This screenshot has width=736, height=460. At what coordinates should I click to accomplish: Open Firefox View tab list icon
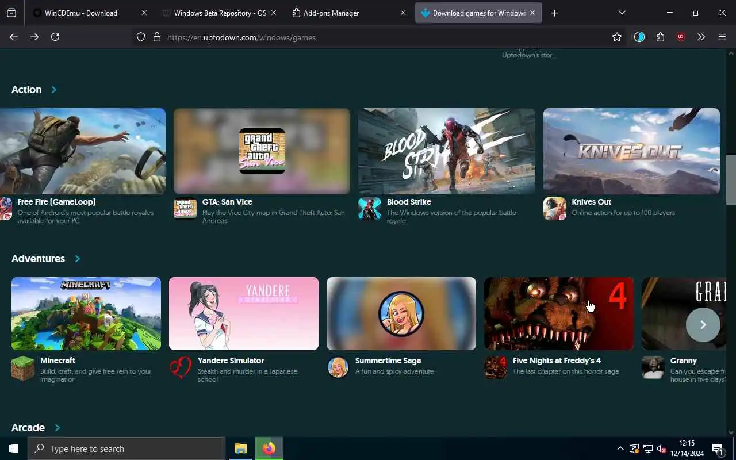coord(11,13)
